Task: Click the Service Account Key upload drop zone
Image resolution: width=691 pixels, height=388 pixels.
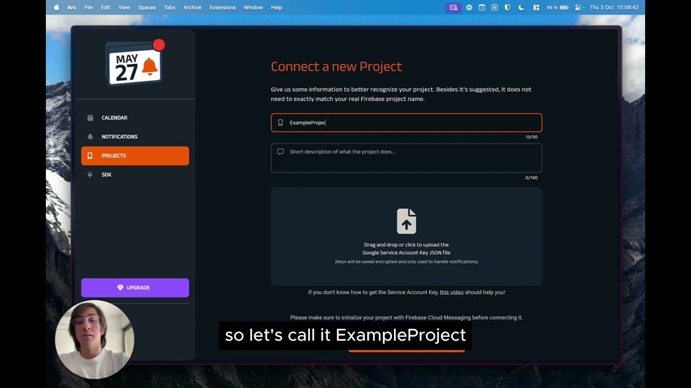Action: 407,236
